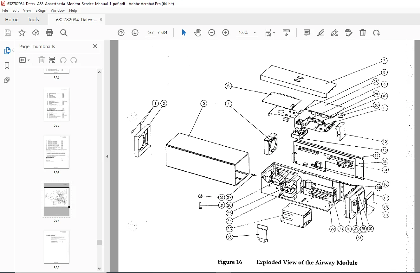Add a comment with the sticky note icon
The height and width of the screenshot is (273, 420).
point(307,33)
